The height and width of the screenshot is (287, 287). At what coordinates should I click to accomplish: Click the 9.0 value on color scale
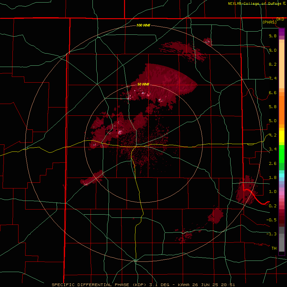tap(273, 50)
